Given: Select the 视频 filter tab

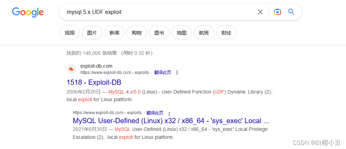Looking at the screenshot, I should pos(70,32).
